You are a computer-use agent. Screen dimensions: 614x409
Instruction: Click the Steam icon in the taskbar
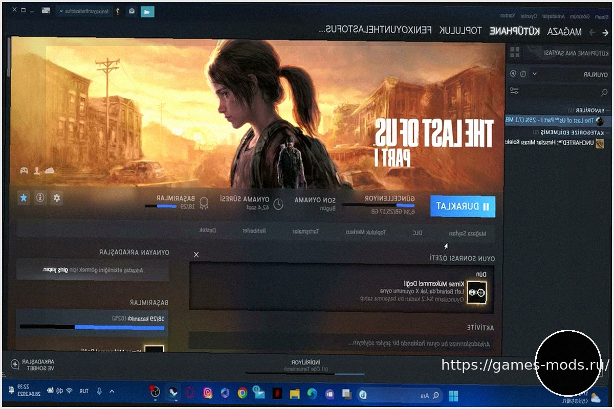click(x=173, y=393)
